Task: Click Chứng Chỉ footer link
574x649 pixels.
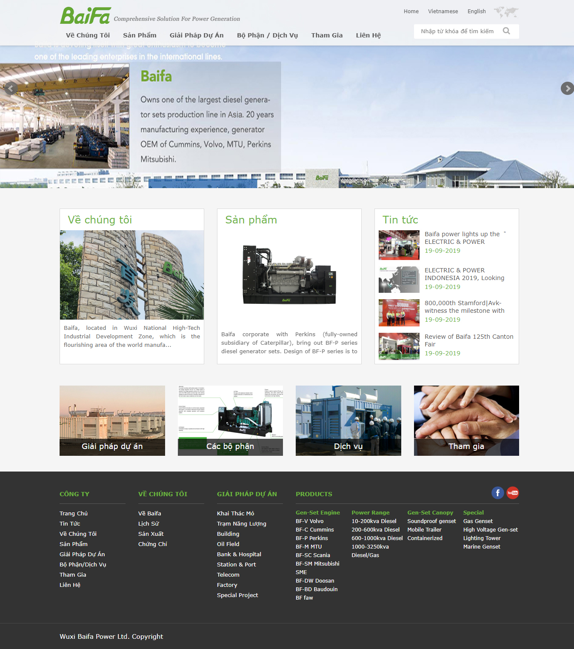Action: pyautogui.click(x=153, y=544)
